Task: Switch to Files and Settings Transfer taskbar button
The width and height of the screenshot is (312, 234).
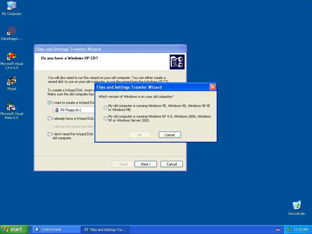Action: tap(105, 230)
